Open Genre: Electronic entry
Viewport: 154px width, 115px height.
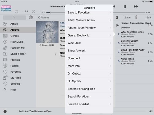(89, 35)
